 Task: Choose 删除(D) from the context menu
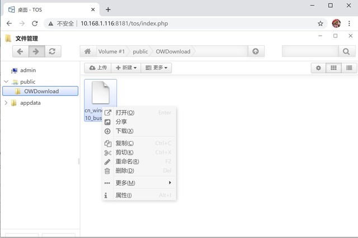coord(139,171)
